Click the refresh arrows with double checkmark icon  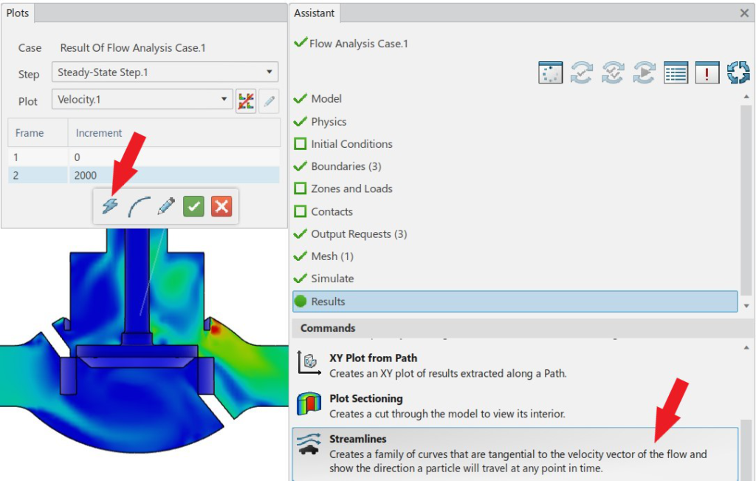pyautogui.click(x=613, y=73)
